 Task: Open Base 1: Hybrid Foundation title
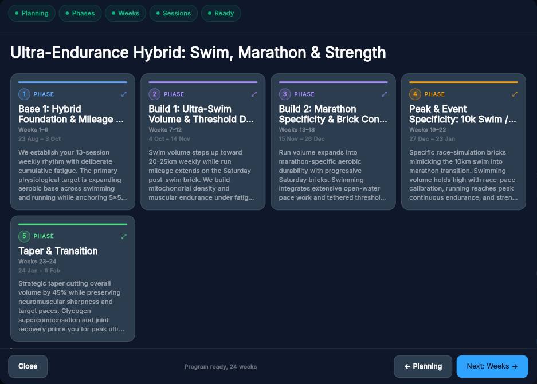tap(71, 114)
